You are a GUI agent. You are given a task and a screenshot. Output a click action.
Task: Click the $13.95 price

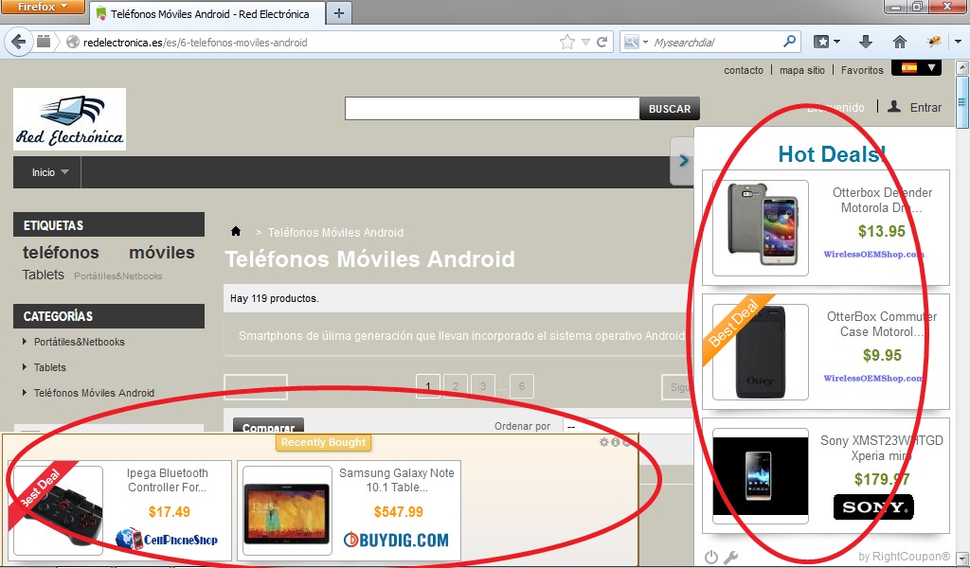click(882, 231)
